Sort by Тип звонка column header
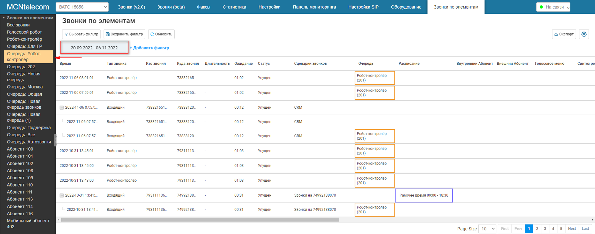This screenshot has height=234, width=595. pos(117,64)
